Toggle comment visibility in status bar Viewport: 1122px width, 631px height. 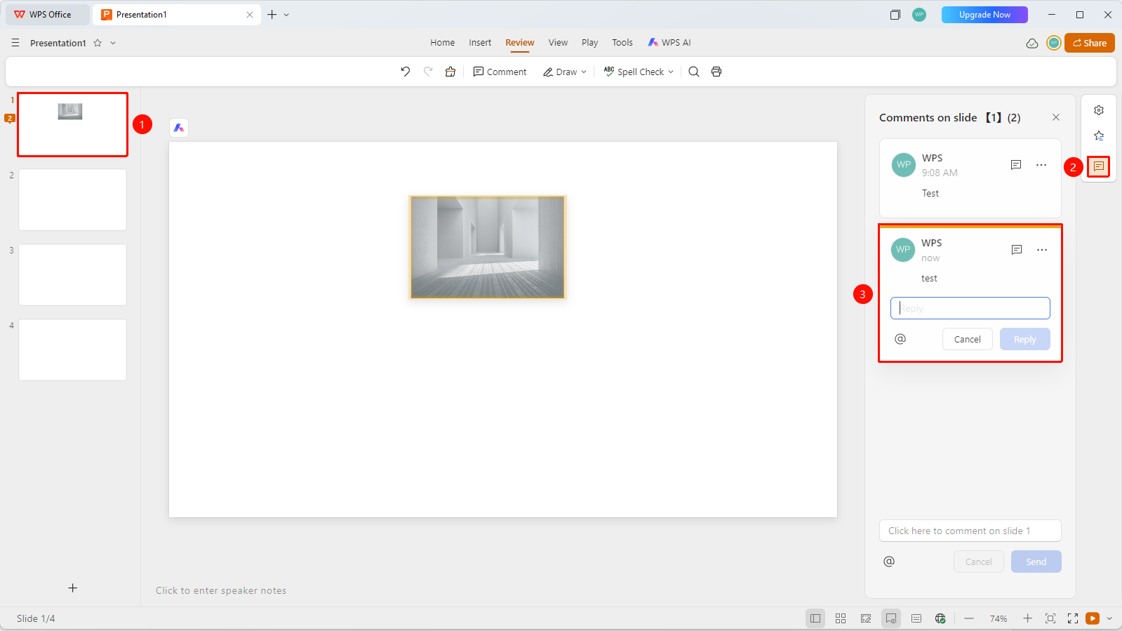891,618
